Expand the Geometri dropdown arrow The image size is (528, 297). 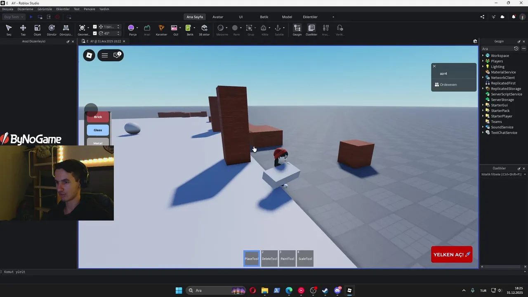pos(88,28)
